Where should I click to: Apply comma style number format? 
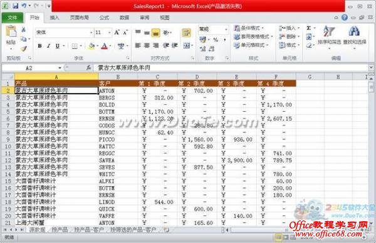[225, 39]
